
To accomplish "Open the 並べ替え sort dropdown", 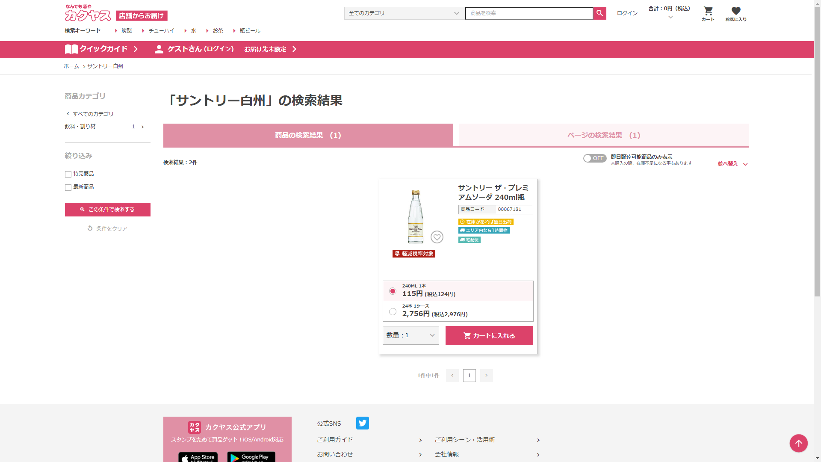I will point(732,164).
